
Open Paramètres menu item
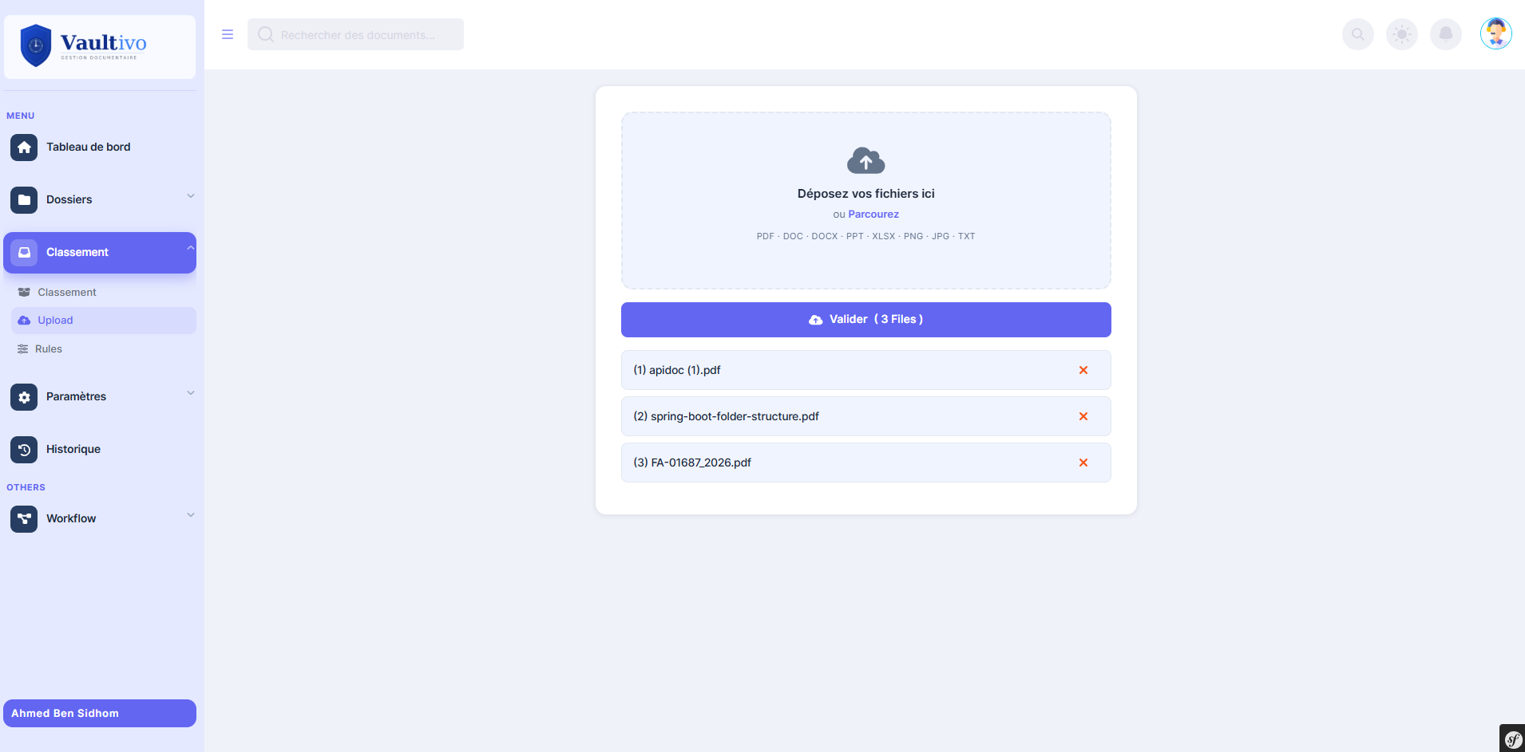(100, 397)
